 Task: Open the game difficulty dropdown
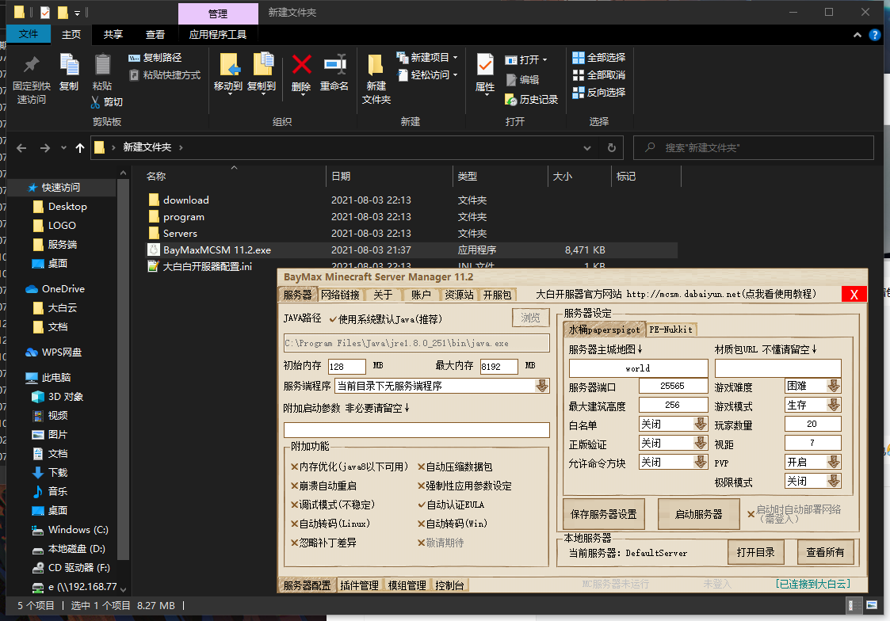(x=833, y=387)
